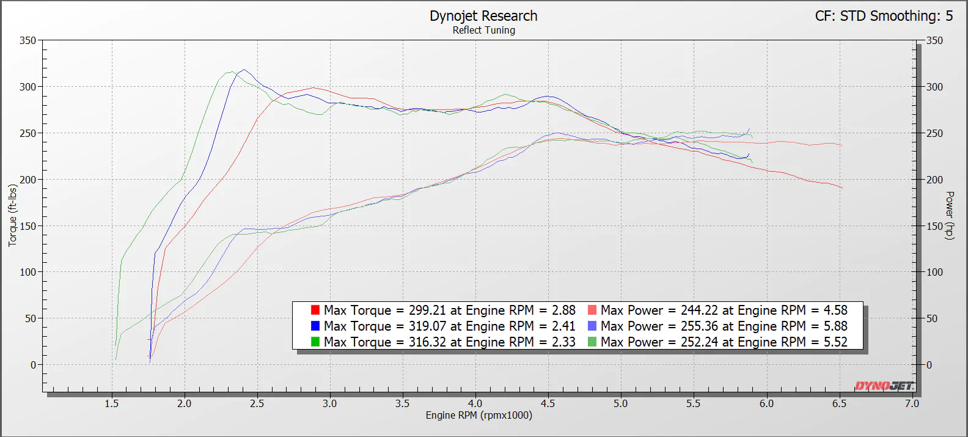Viewport: 968px width, 437px height.
Task: Click the 150 label on torque axis
Action: [x=28, y=226]
